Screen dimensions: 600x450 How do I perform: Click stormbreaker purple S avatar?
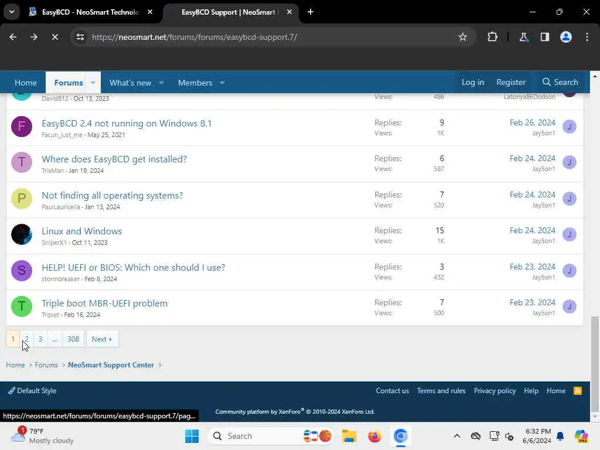[22, 271]
